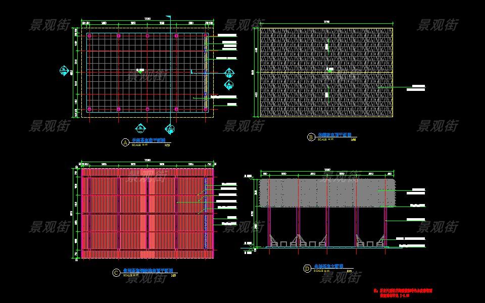Select the circled C view label marker
This screenshot has height=303, width=485.
point(117,273)
